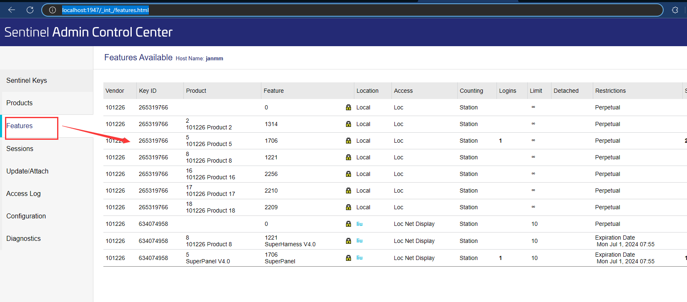Open the Sessions page

20,149
